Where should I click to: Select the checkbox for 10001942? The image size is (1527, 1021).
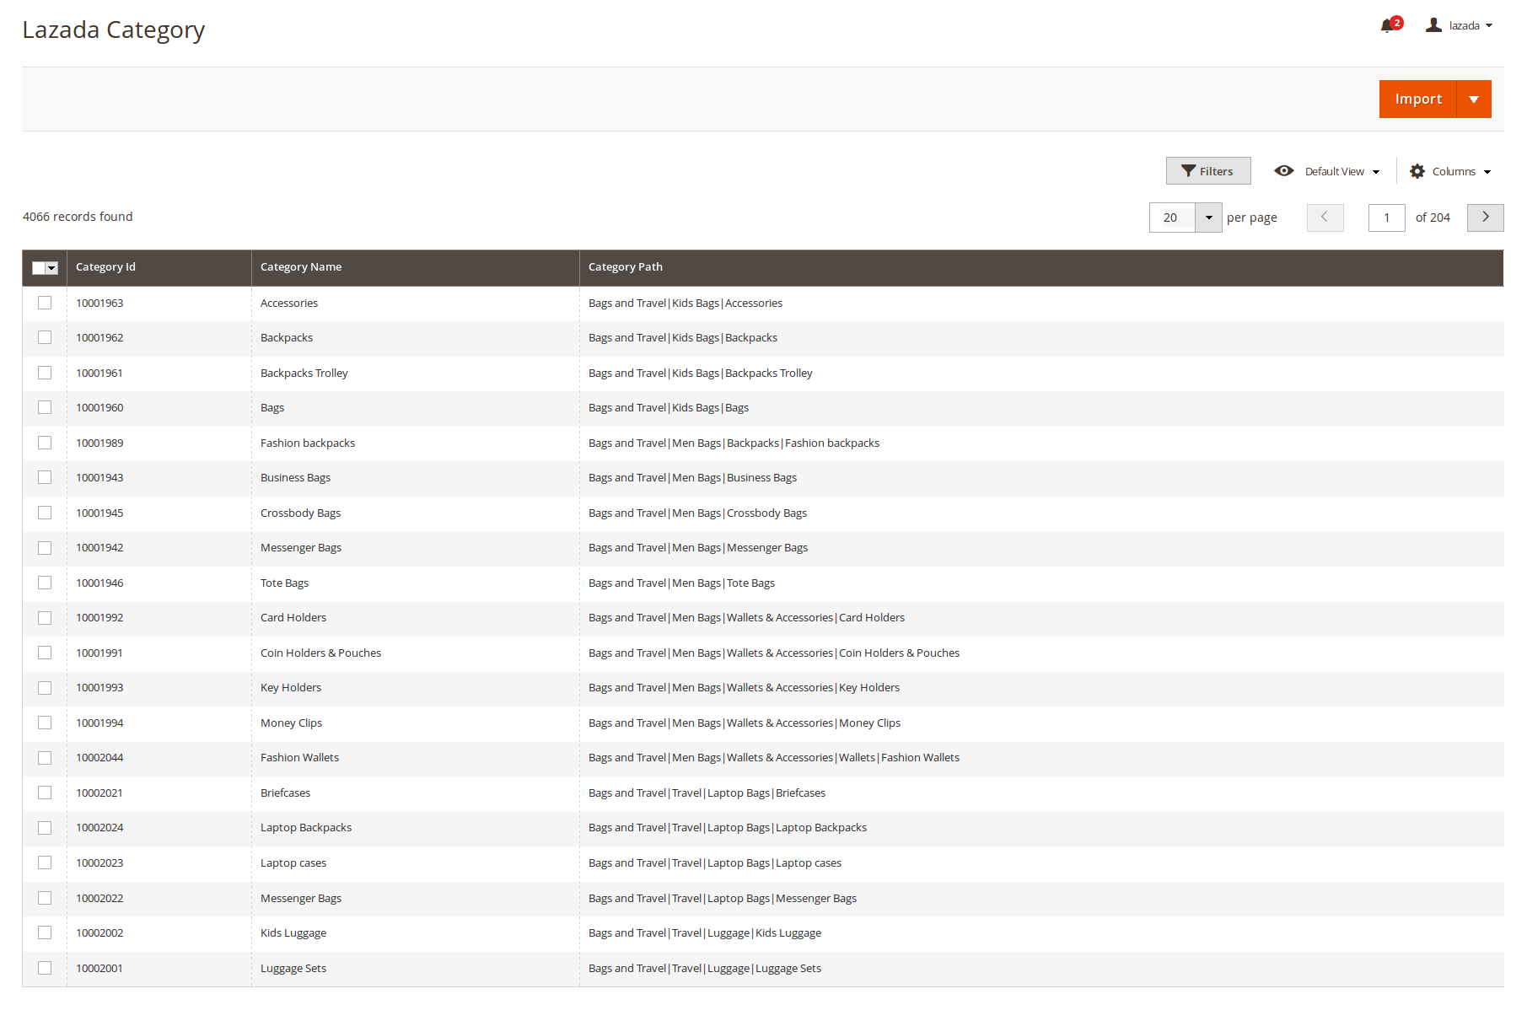(45, 548)
